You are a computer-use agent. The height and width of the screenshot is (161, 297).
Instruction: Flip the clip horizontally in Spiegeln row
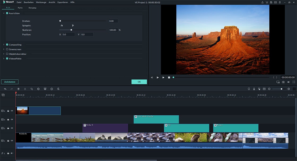pyautogui.click(x=62, y=25)
